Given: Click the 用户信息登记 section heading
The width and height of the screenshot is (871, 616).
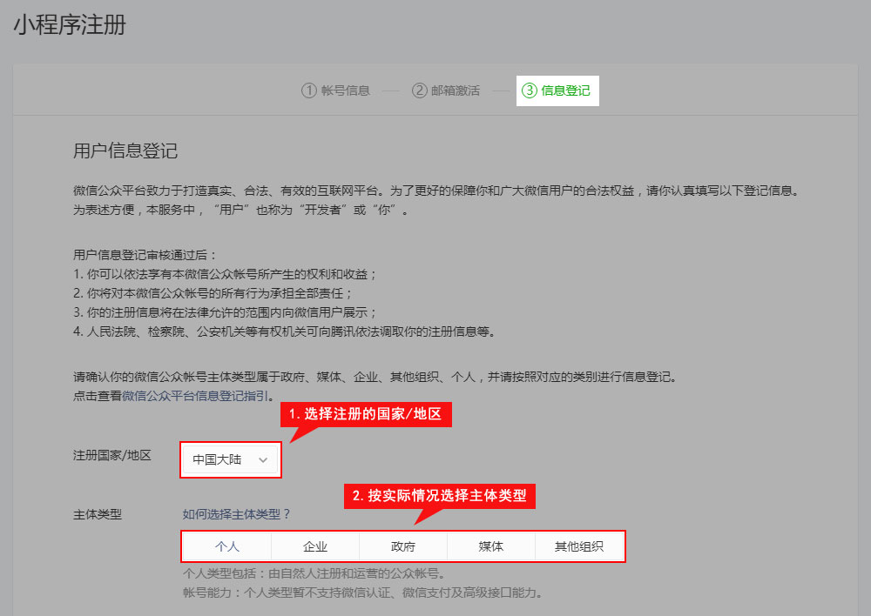Looking at the screenshot, I should tap(125, 151).
